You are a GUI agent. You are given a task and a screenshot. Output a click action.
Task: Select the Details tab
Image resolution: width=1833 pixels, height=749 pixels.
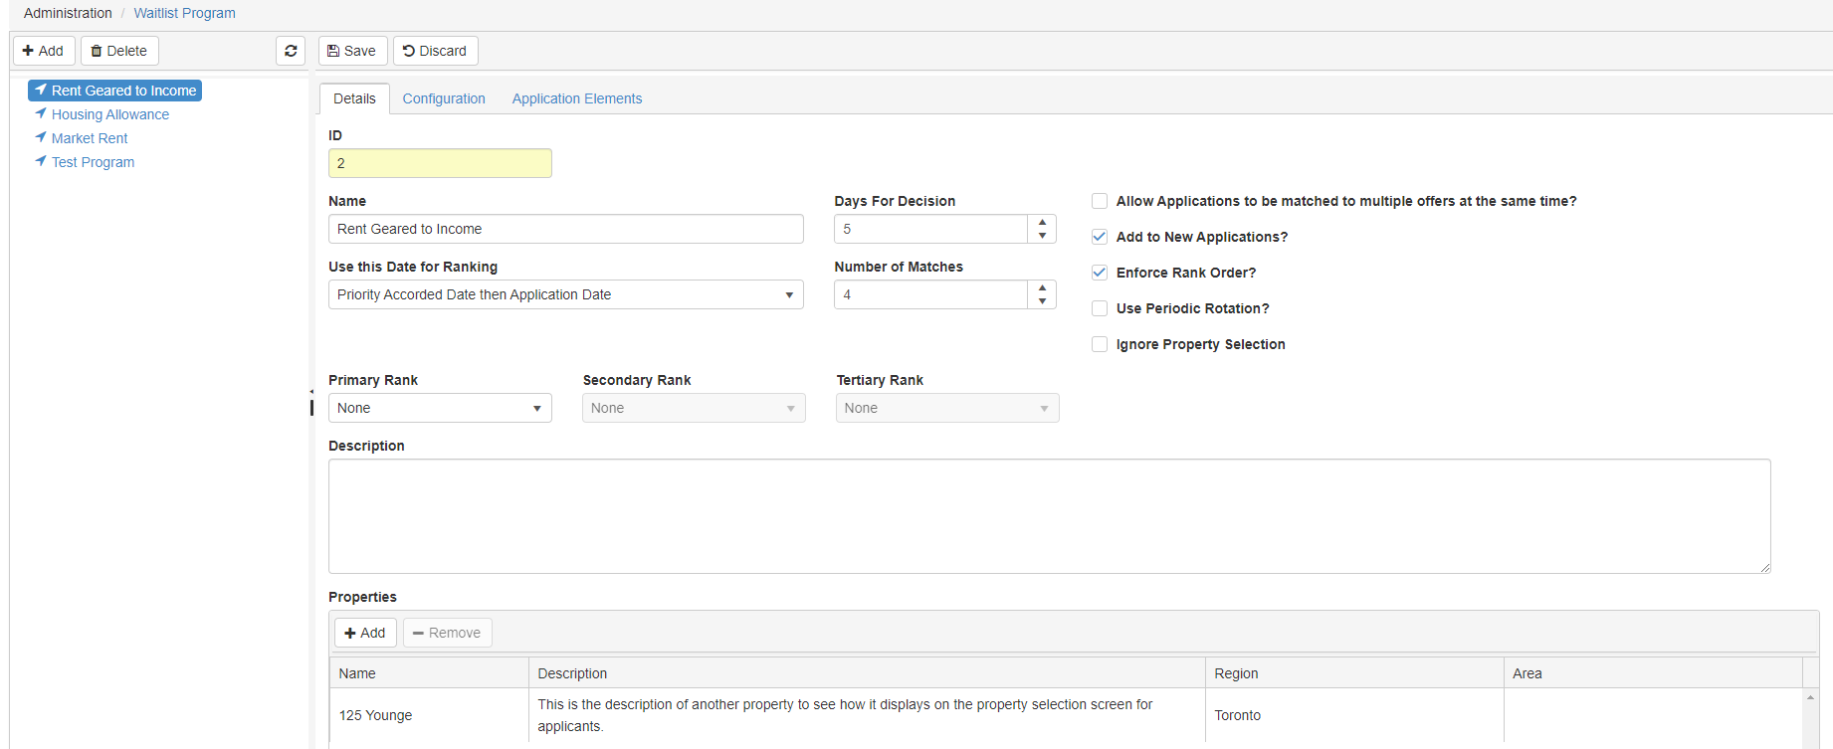coord(354,98)
